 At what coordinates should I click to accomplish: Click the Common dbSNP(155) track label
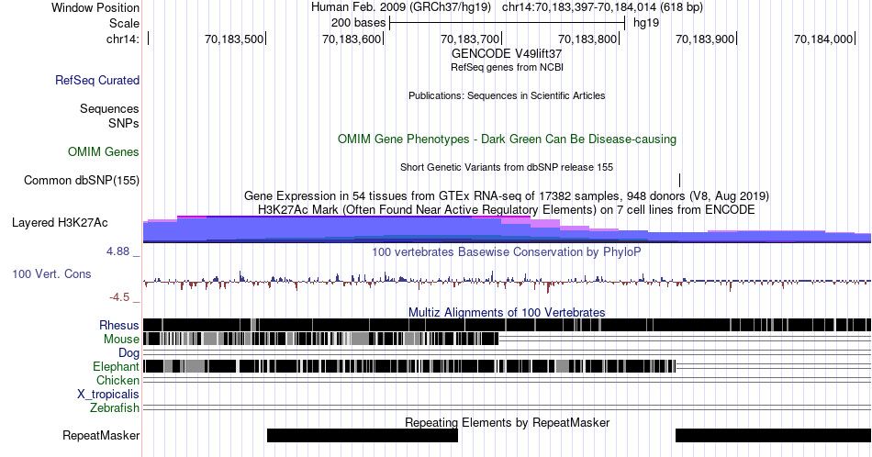(82, 180)
